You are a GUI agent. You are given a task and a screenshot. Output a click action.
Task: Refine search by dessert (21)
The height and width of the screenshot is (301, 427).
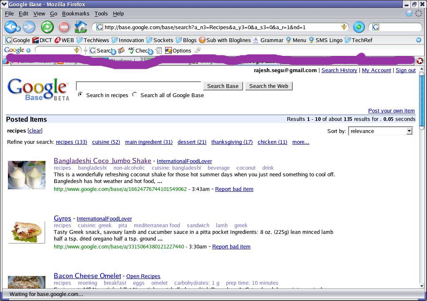192,142
